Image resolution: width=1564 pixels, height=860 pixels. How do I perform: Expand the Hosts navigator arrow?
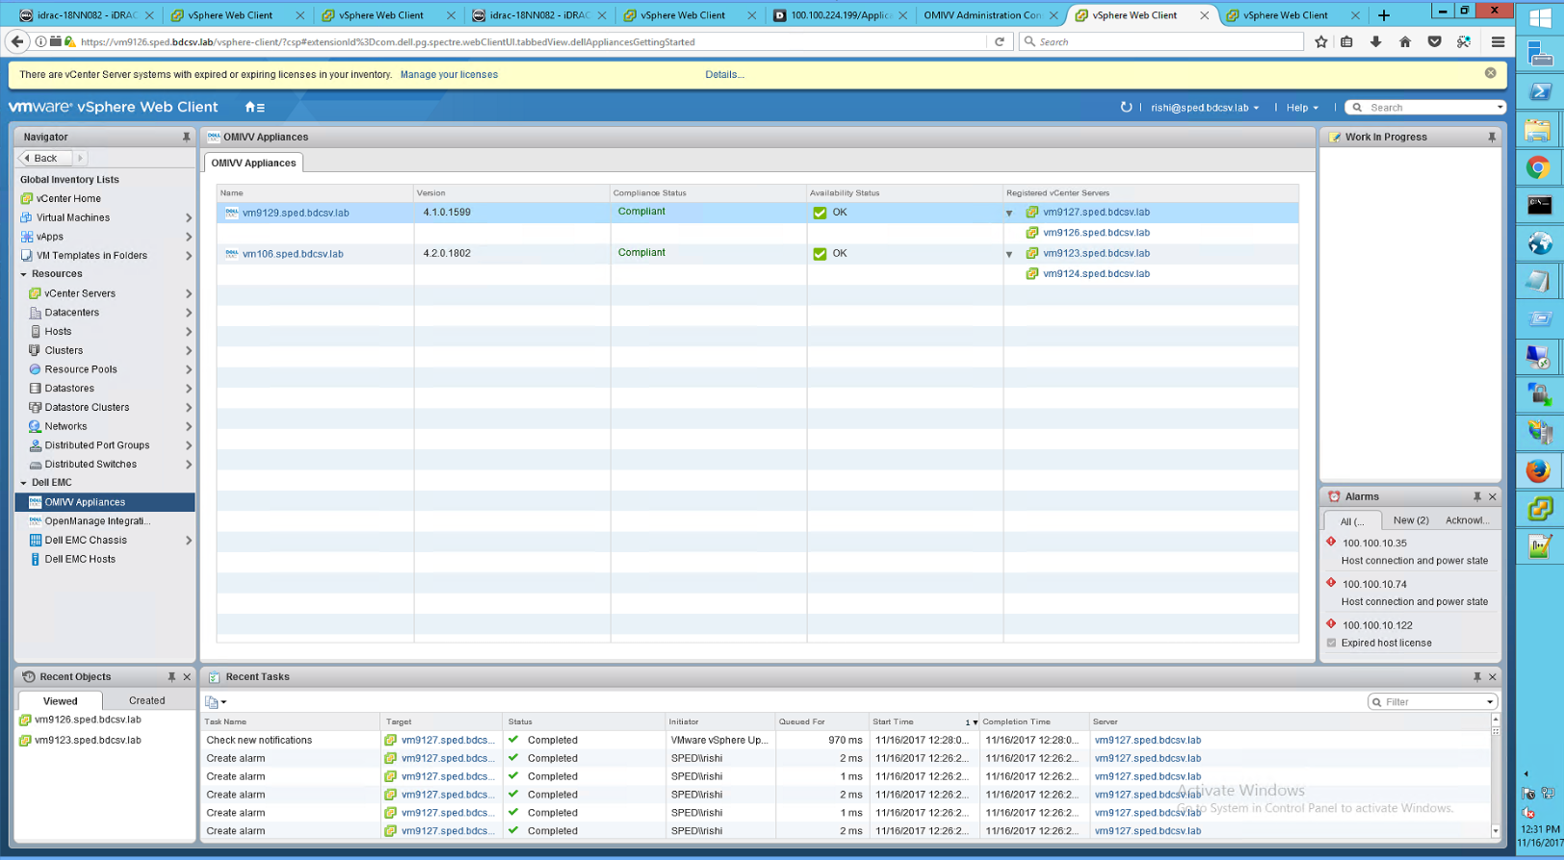189,332
